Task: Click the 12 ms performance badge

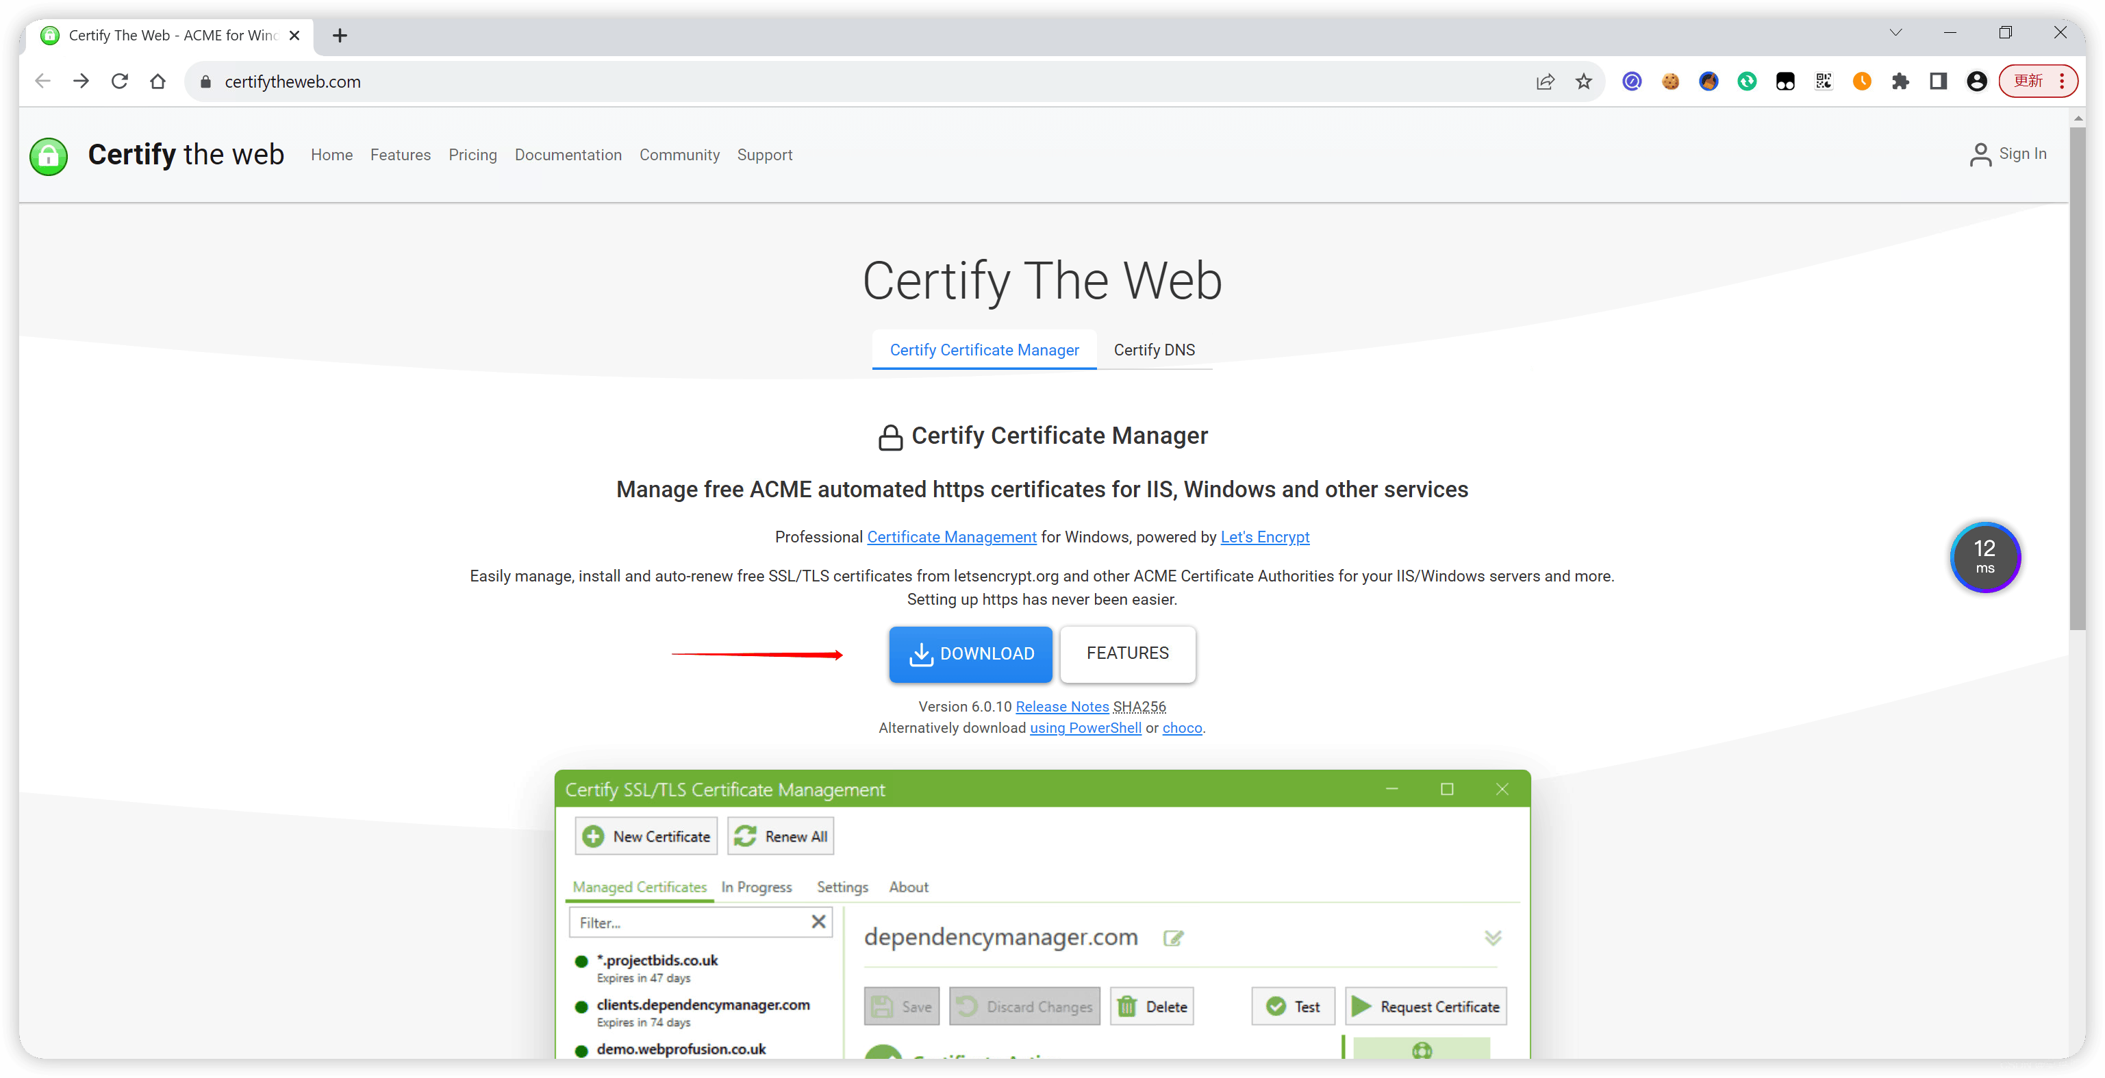Action: [x=1985, y=557]
